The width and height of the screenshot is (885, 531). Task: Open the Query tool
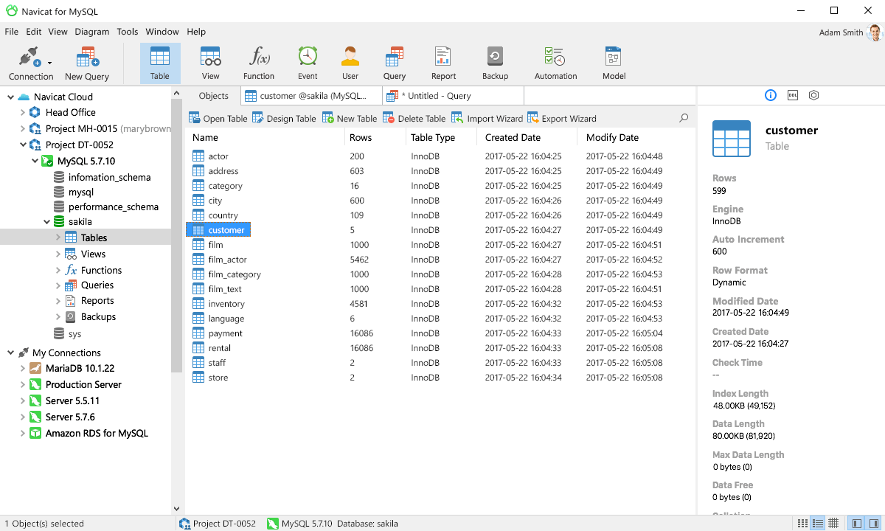(x=394, y=62)
